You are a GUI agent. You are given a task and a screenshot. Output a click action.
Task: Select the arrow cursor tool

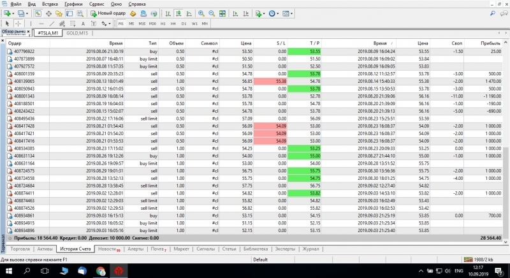pos(7,23)
